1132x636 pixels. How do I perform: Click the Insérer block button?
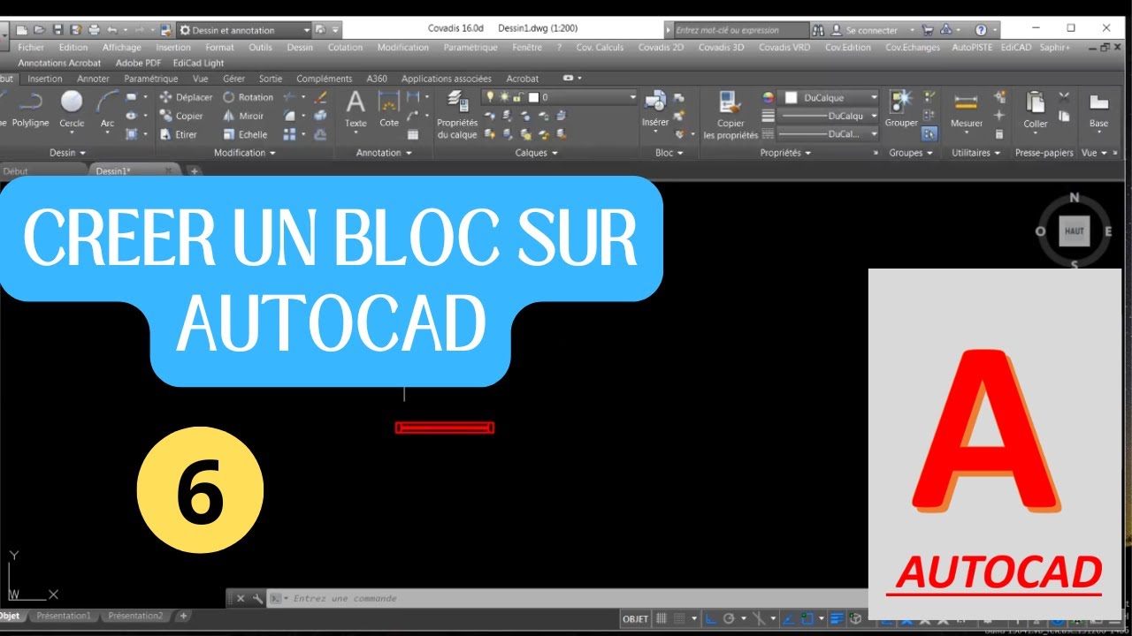tap(655, 110)
